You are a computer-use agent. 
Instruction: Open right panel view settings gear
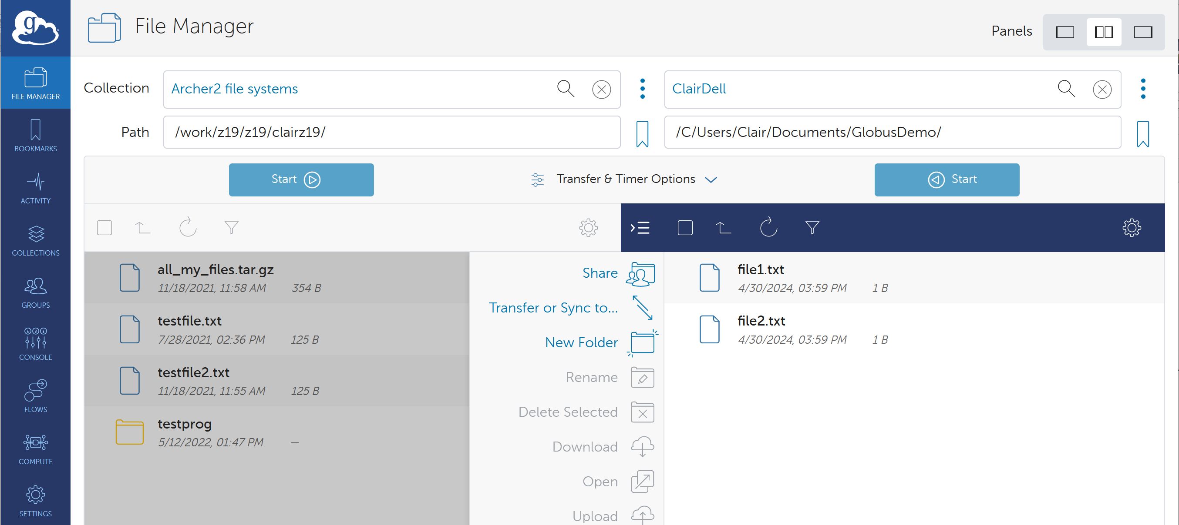pyautogui.click(x=1132, y=228)
